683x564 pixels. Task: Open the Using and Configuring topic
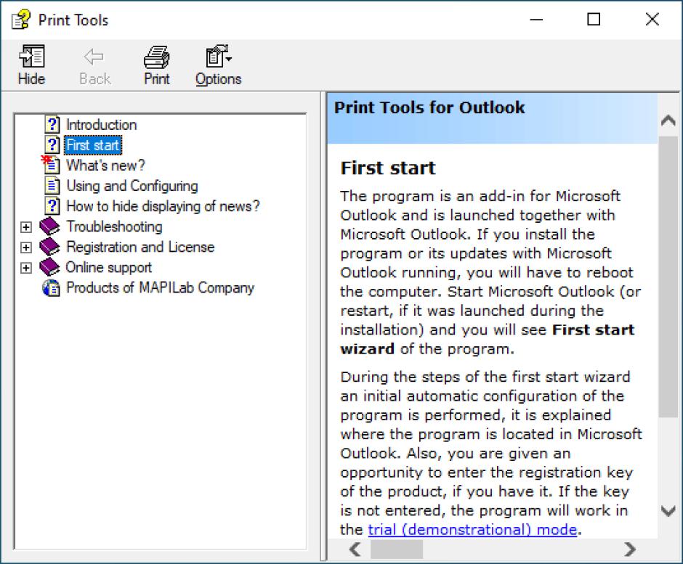(132, 186)
